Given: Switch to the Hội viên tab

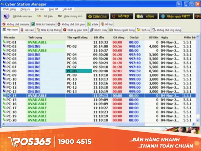Looking at the screenshot, I should coord(27,30).
